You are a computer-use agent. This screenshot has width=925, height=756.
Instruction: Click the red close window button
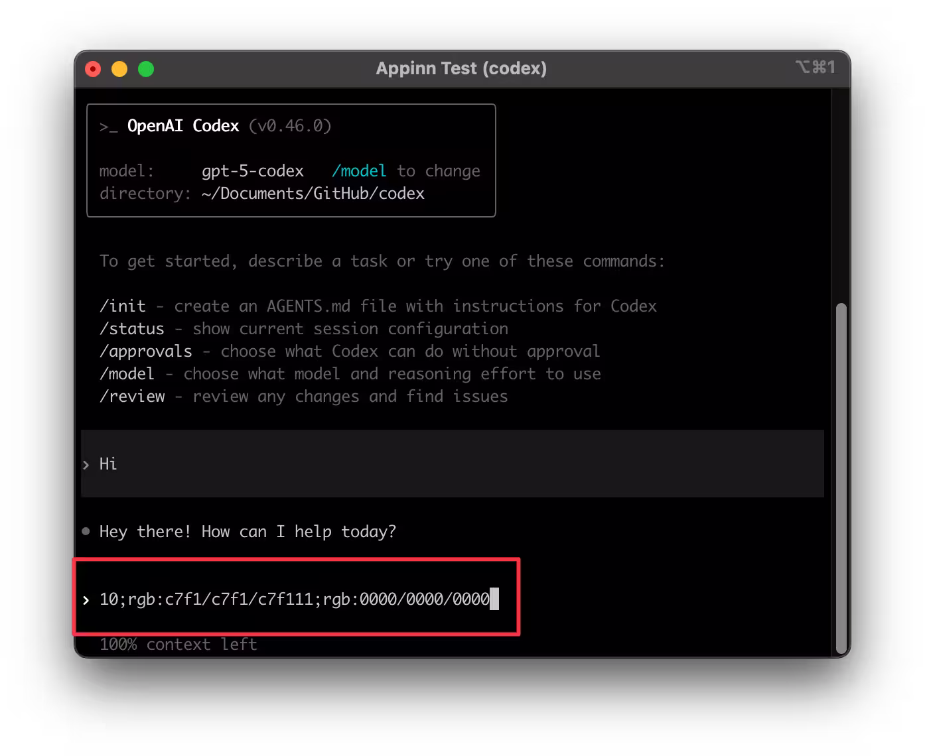[x=93, y=69]
